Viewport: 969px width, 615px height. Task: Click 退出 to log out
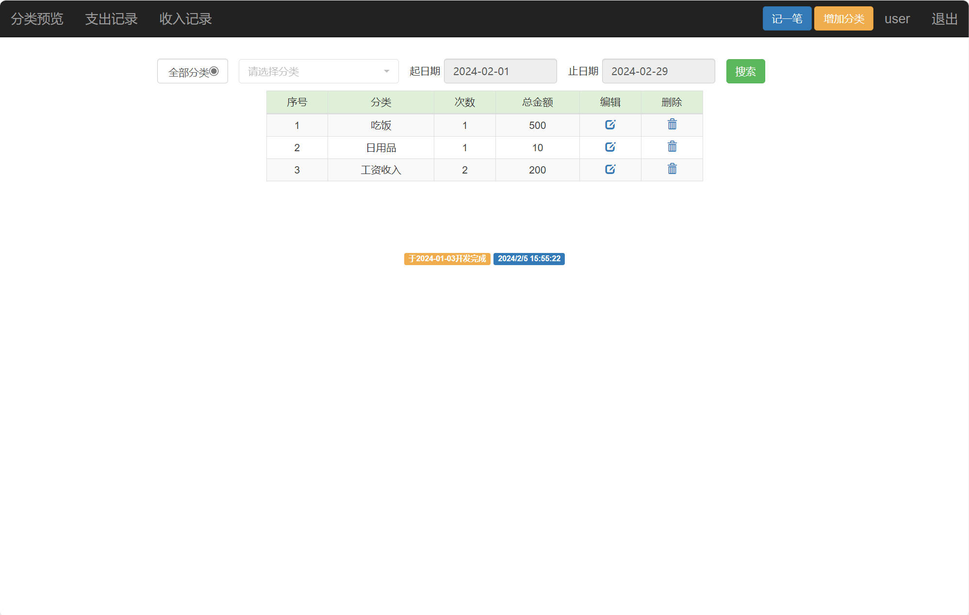click(944, 19)
